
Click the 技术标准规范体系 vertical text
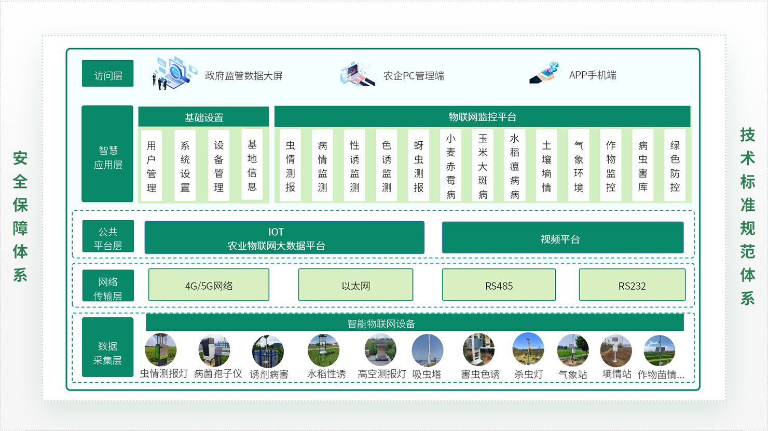[x=748, y=216]
